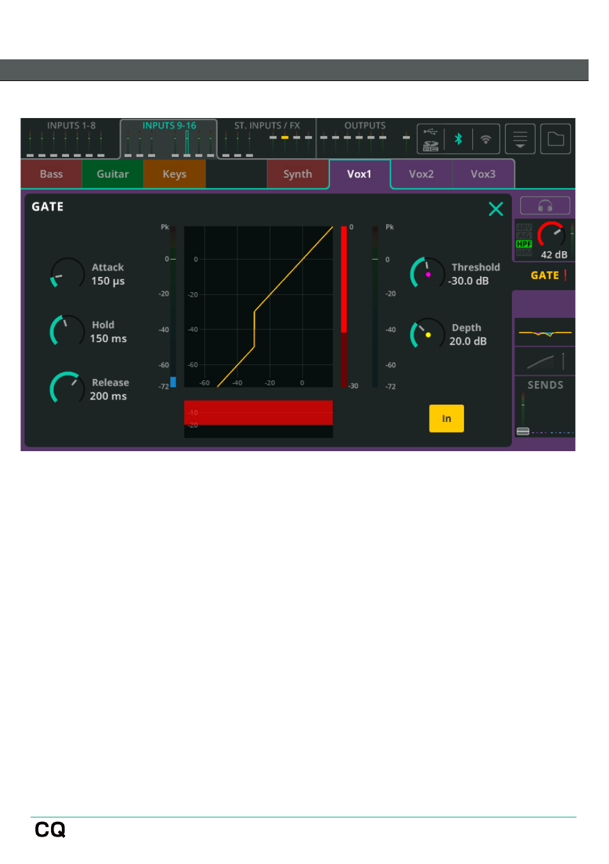Adjust the Hold knob
The image size is (609, 864).
(68, 331)
